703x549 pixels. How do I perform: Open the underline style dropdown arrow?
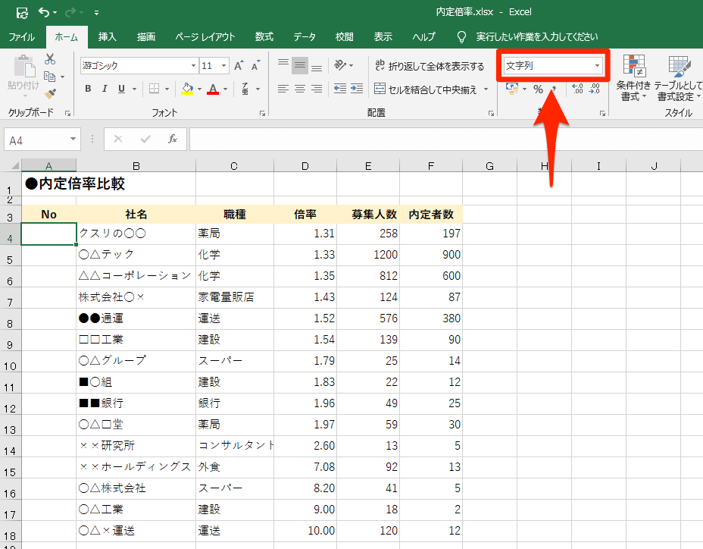tap(134, 89)
